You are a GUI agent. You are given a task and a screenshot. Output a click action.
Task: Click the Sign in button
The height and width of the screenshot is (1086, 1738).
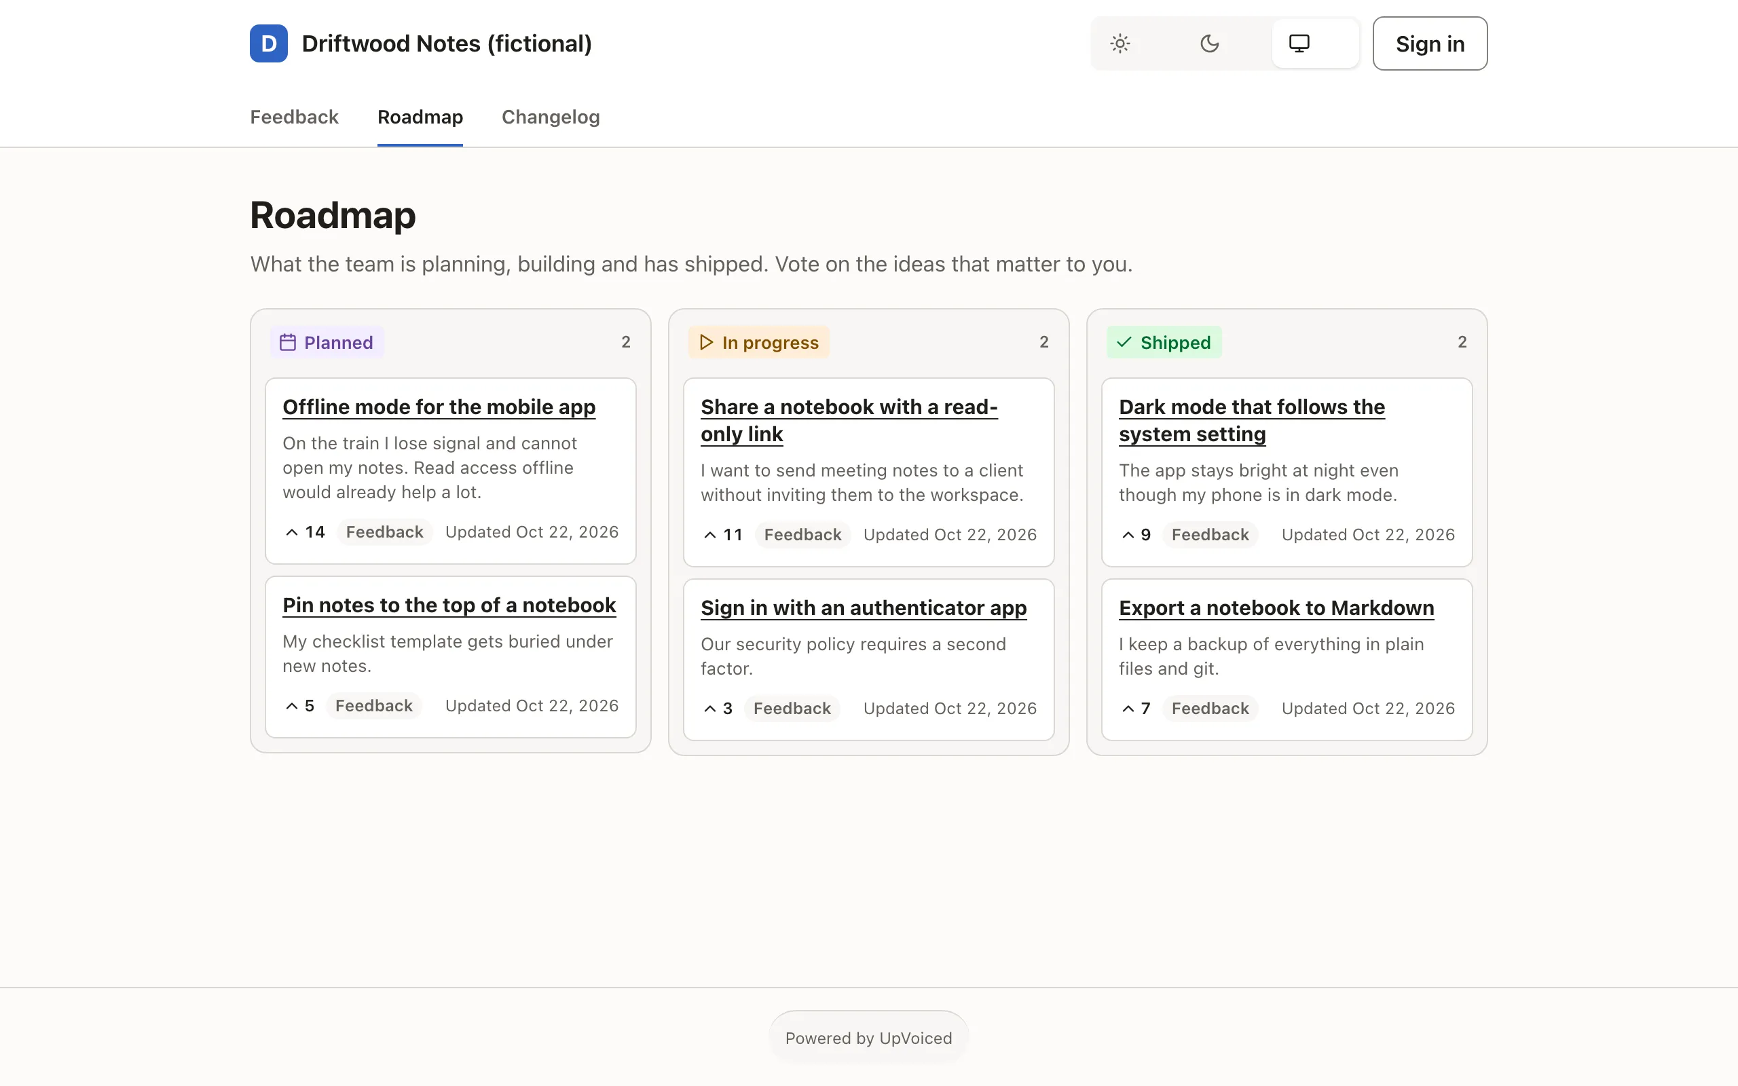point(1430,44)
